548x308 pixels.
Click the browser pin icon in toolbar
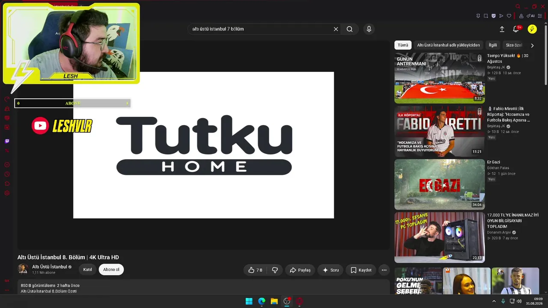tap(478, 16)
